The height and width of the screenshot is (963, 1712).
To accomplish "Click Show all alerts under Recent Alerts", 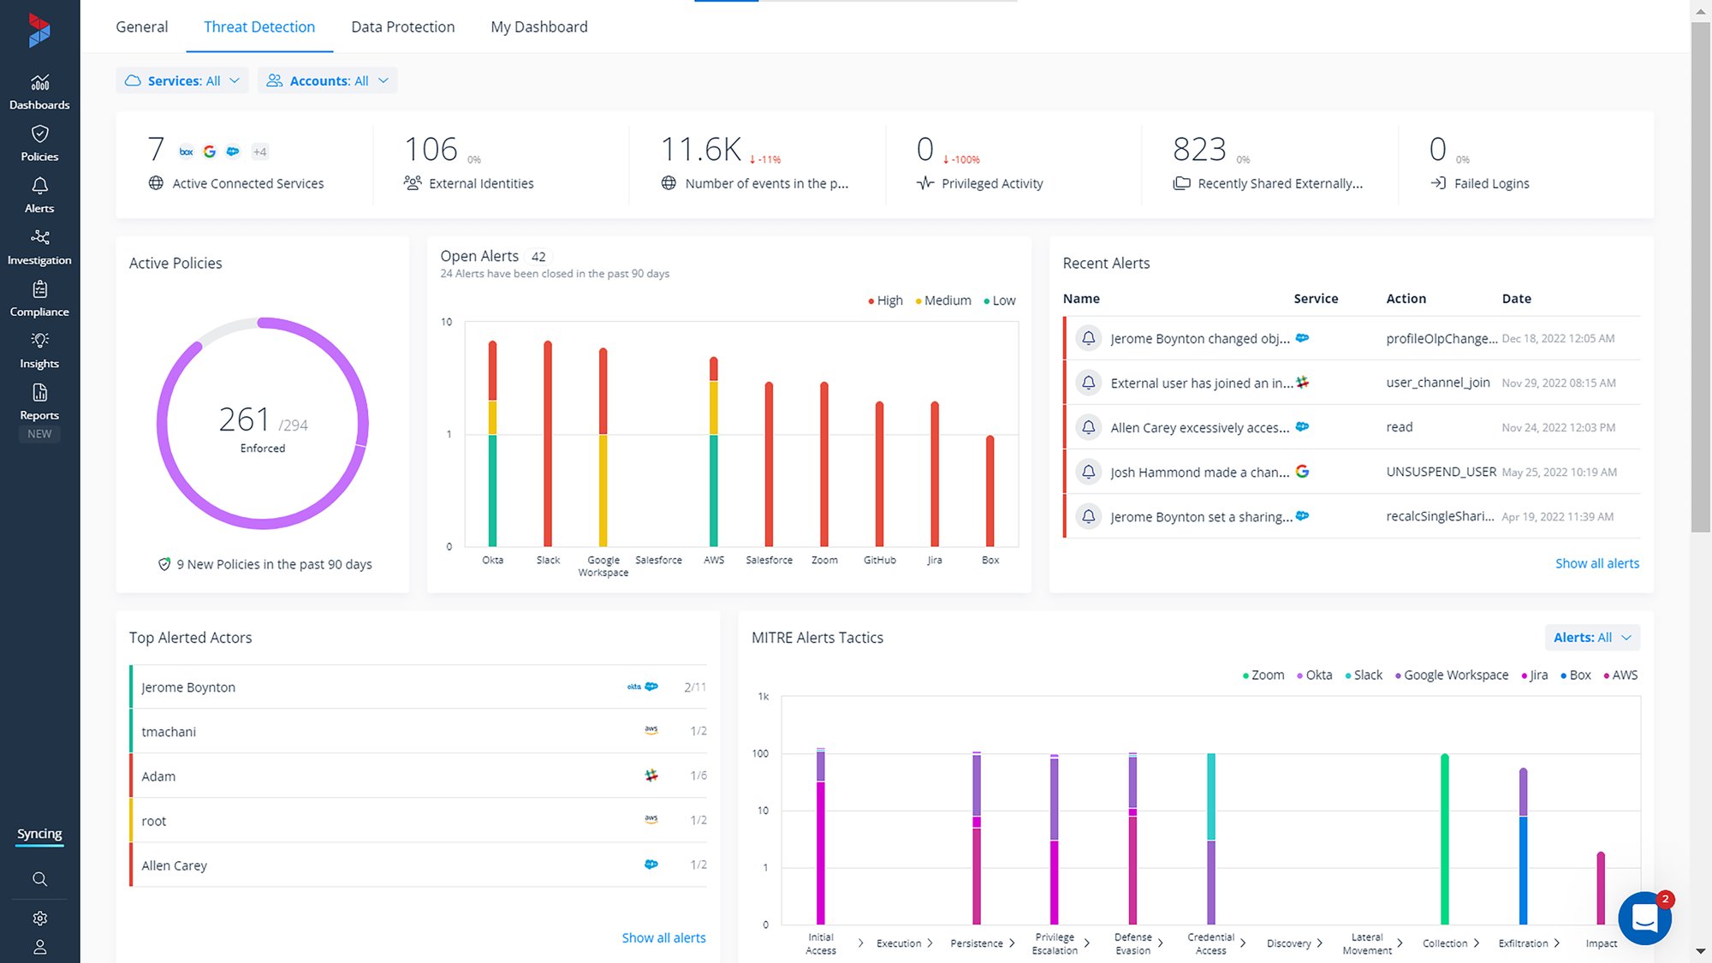I will [1596, 562].
